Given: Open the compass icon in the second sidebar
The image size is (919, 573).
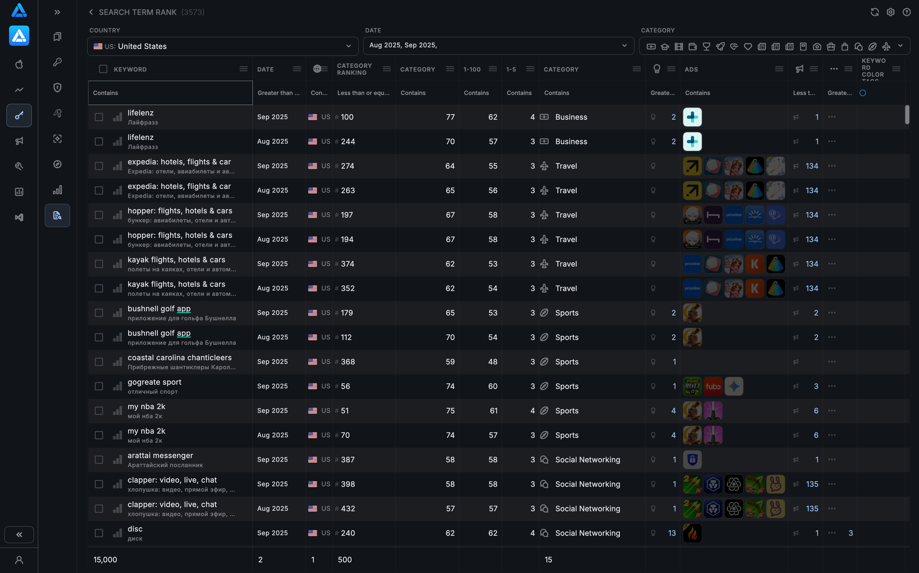Looking at the screenshot, I should pyautogui.click(x=57, y=164).
